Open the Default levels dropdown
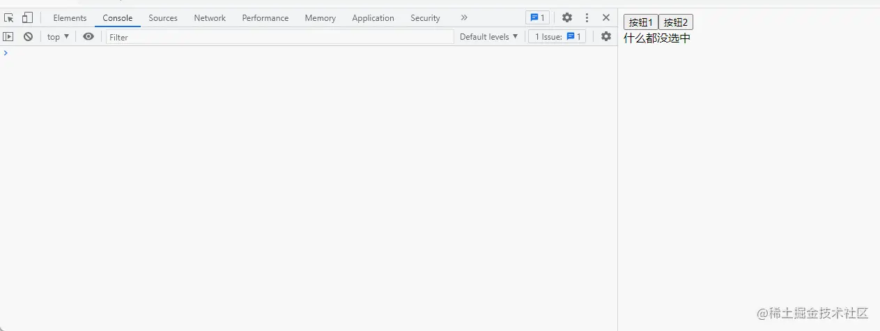This screenshot has height=331, width=880. click(x=489, y=37)
